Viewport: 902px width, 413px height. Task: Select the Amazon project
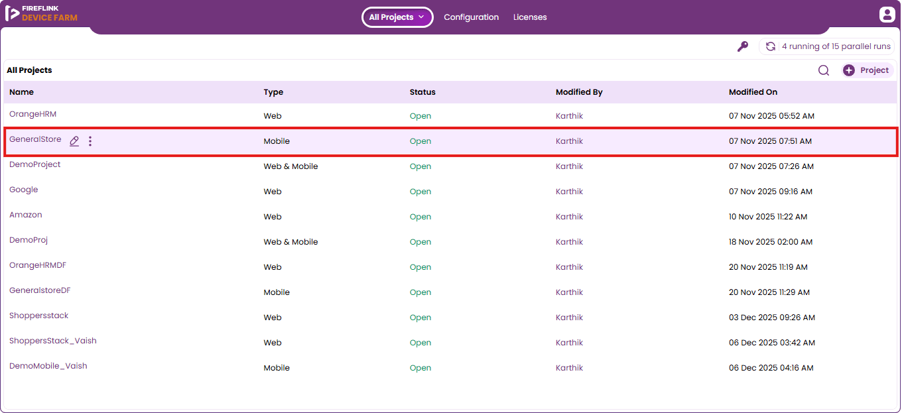[x=25, y=215]
